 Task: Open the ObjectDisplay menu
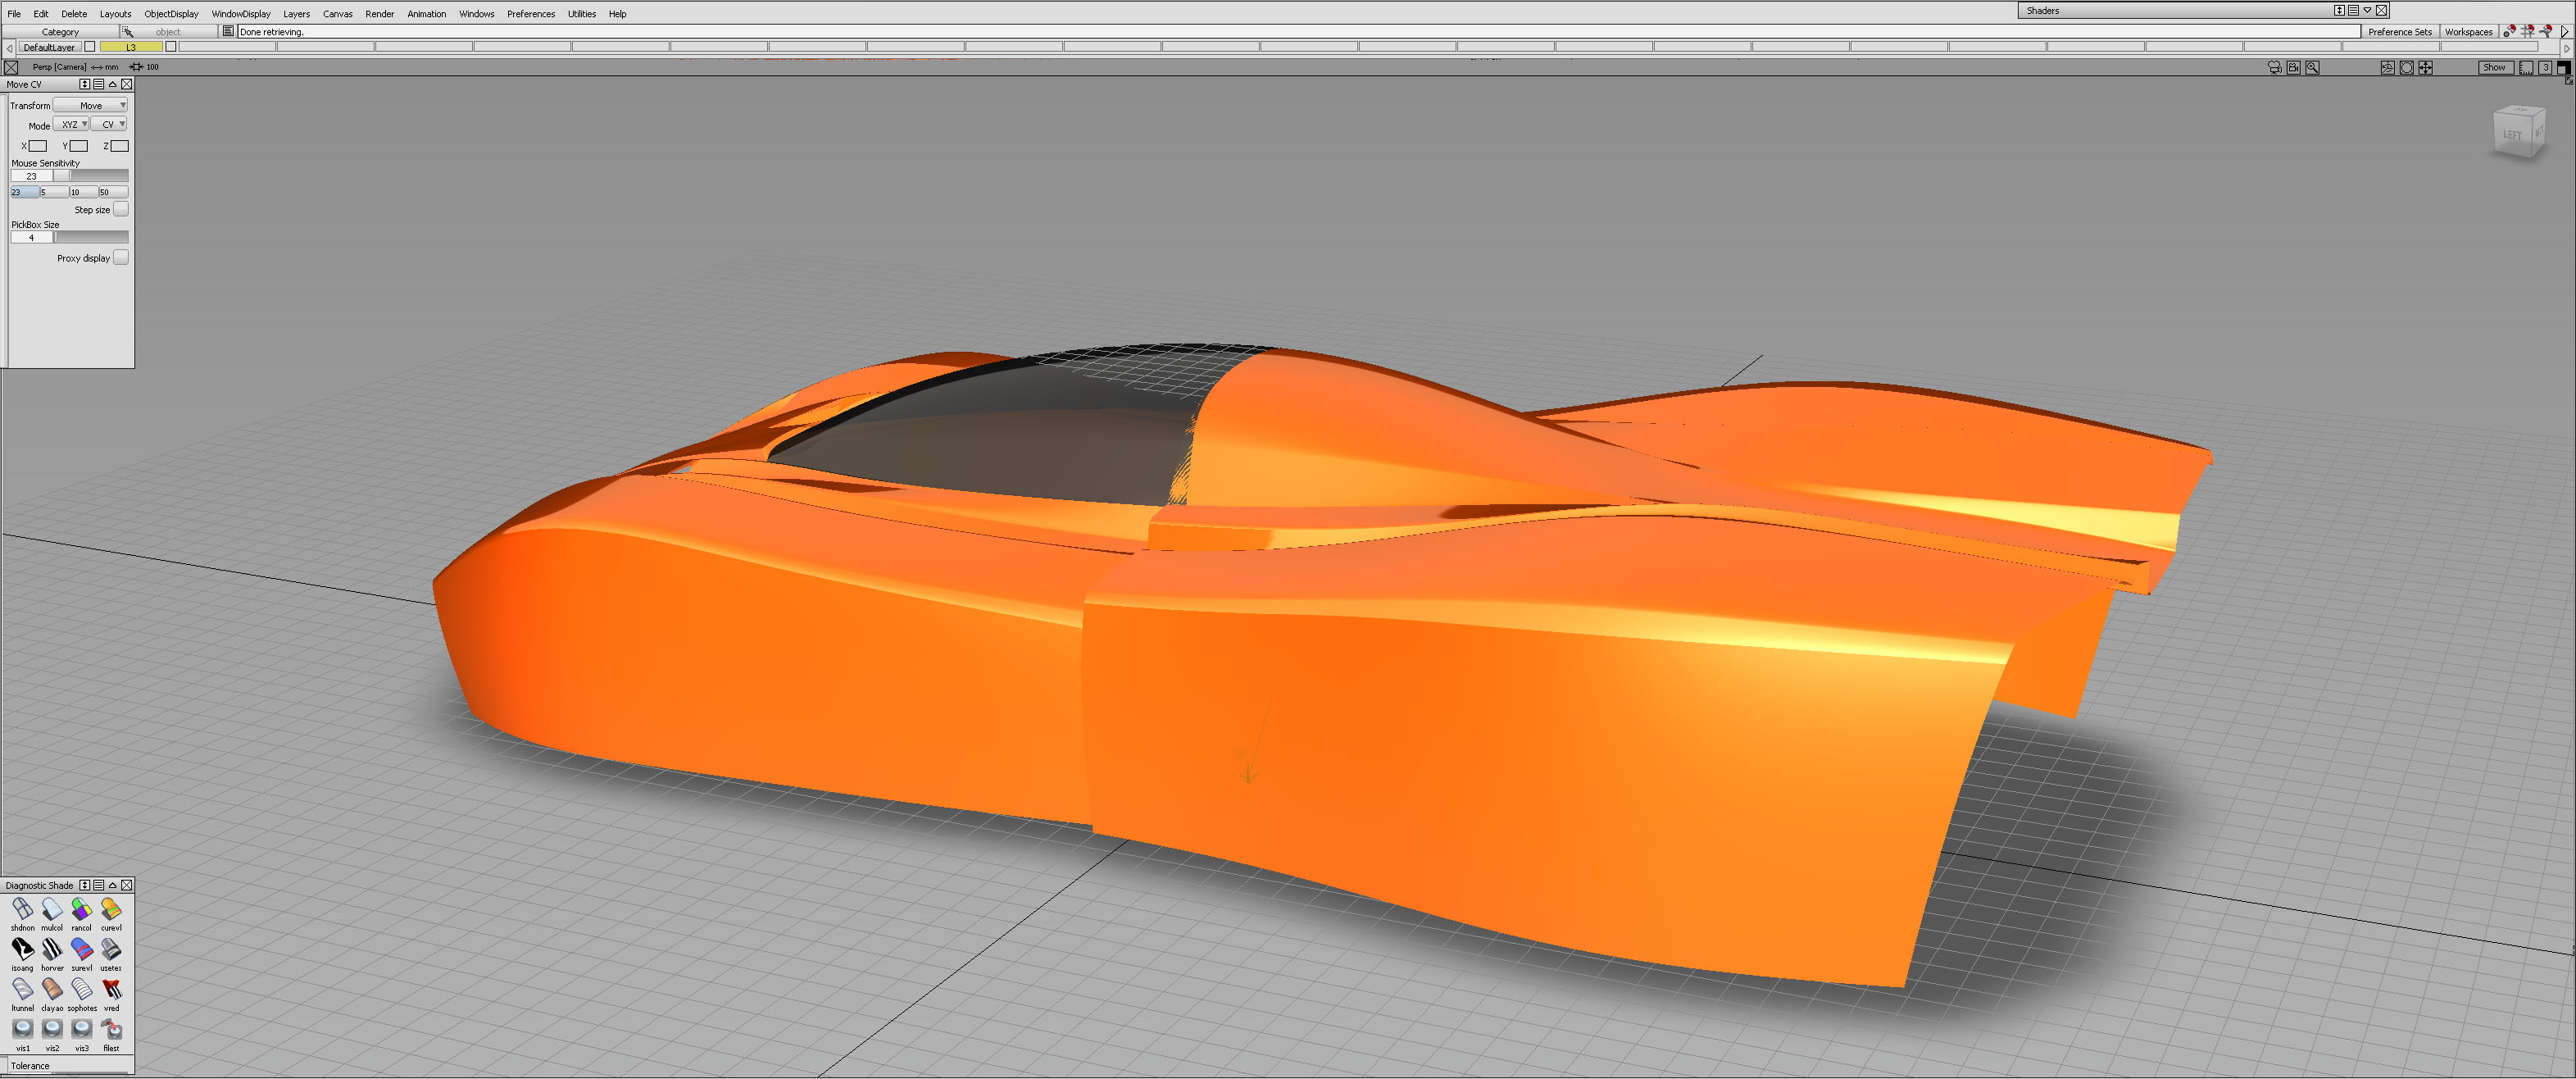171,14
